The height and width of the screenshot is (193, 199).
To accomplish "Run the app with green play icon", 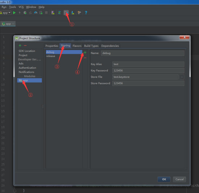I will 14,13.
